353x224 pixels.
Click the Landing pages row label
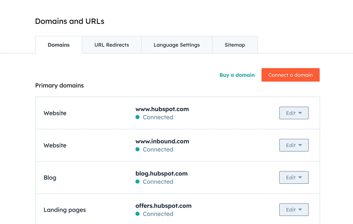click(65, 210)
